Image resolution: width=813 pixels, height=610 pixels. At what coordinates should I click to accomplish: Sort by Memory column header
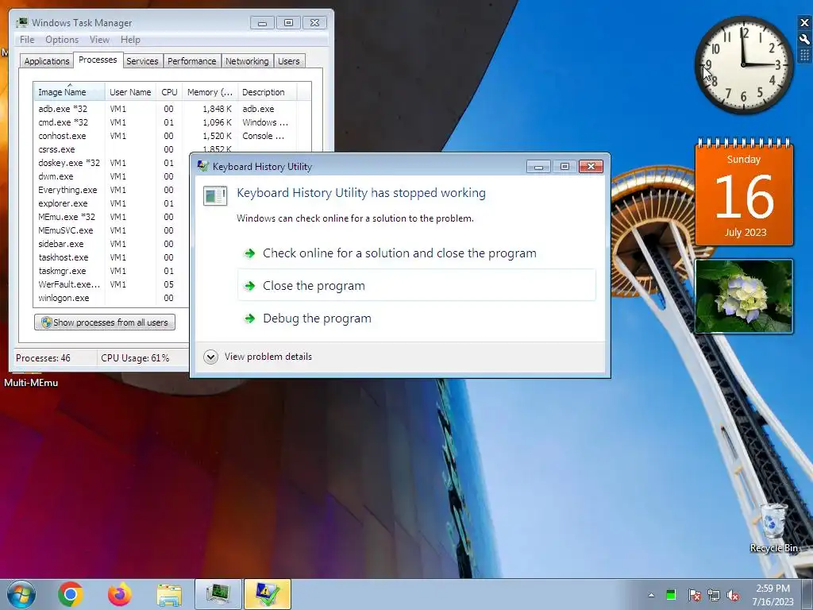click(210, 92)
